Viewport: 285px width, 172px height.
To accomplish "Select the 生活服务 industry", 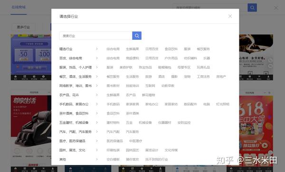I will 133,76.
